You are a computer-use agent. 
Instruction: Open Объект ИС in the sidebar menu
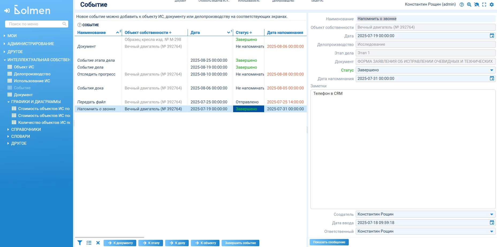tap(24, 67)
